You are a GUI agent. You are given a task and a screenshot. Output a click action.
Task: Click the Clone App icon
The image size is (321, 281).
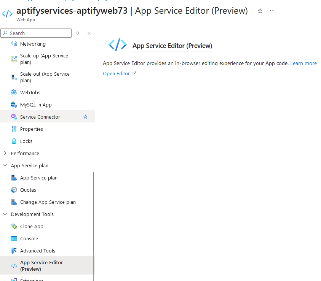click(x=14, y=226)
